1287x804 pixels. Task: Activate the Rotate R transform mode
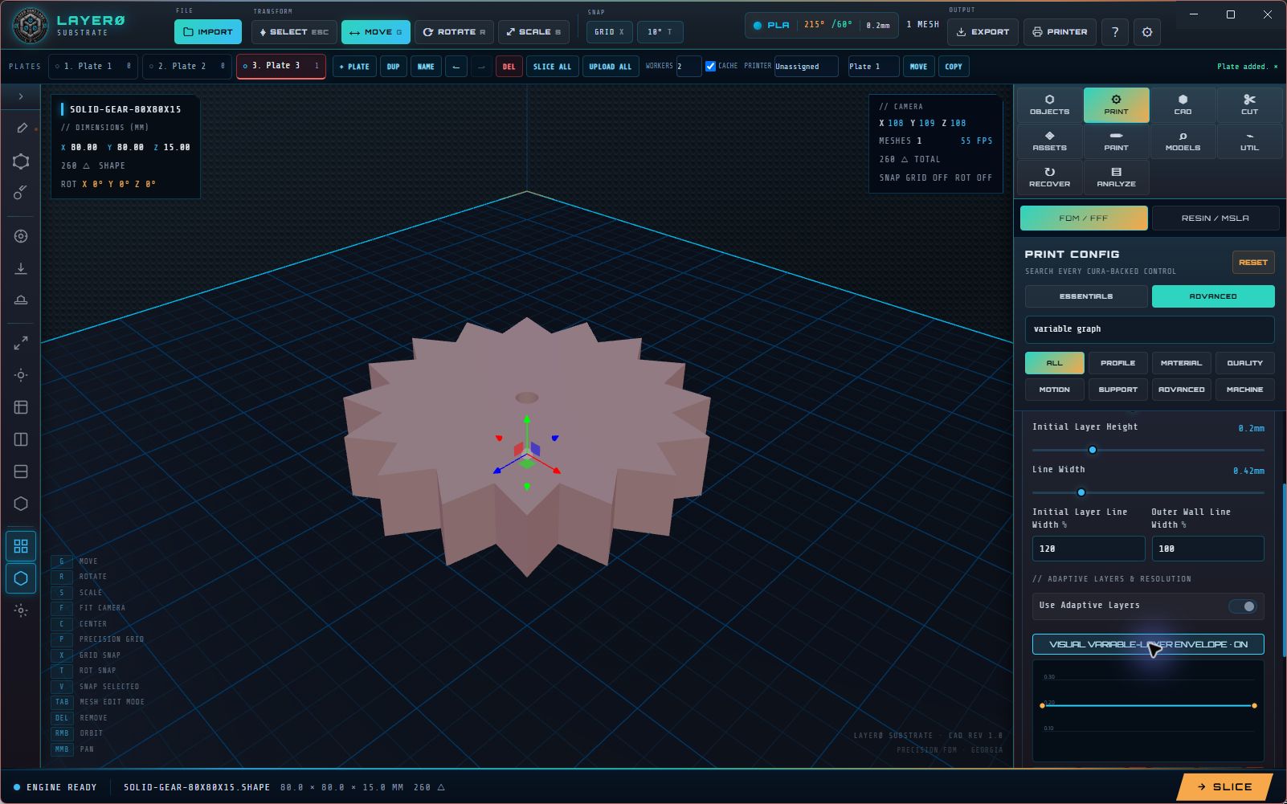coord(454,32)
